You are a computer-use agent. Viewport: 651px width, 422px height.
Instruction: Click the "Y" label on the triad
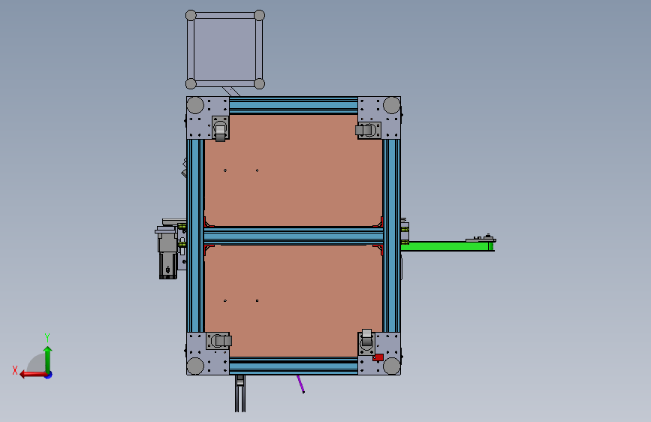tap(47, 338)
